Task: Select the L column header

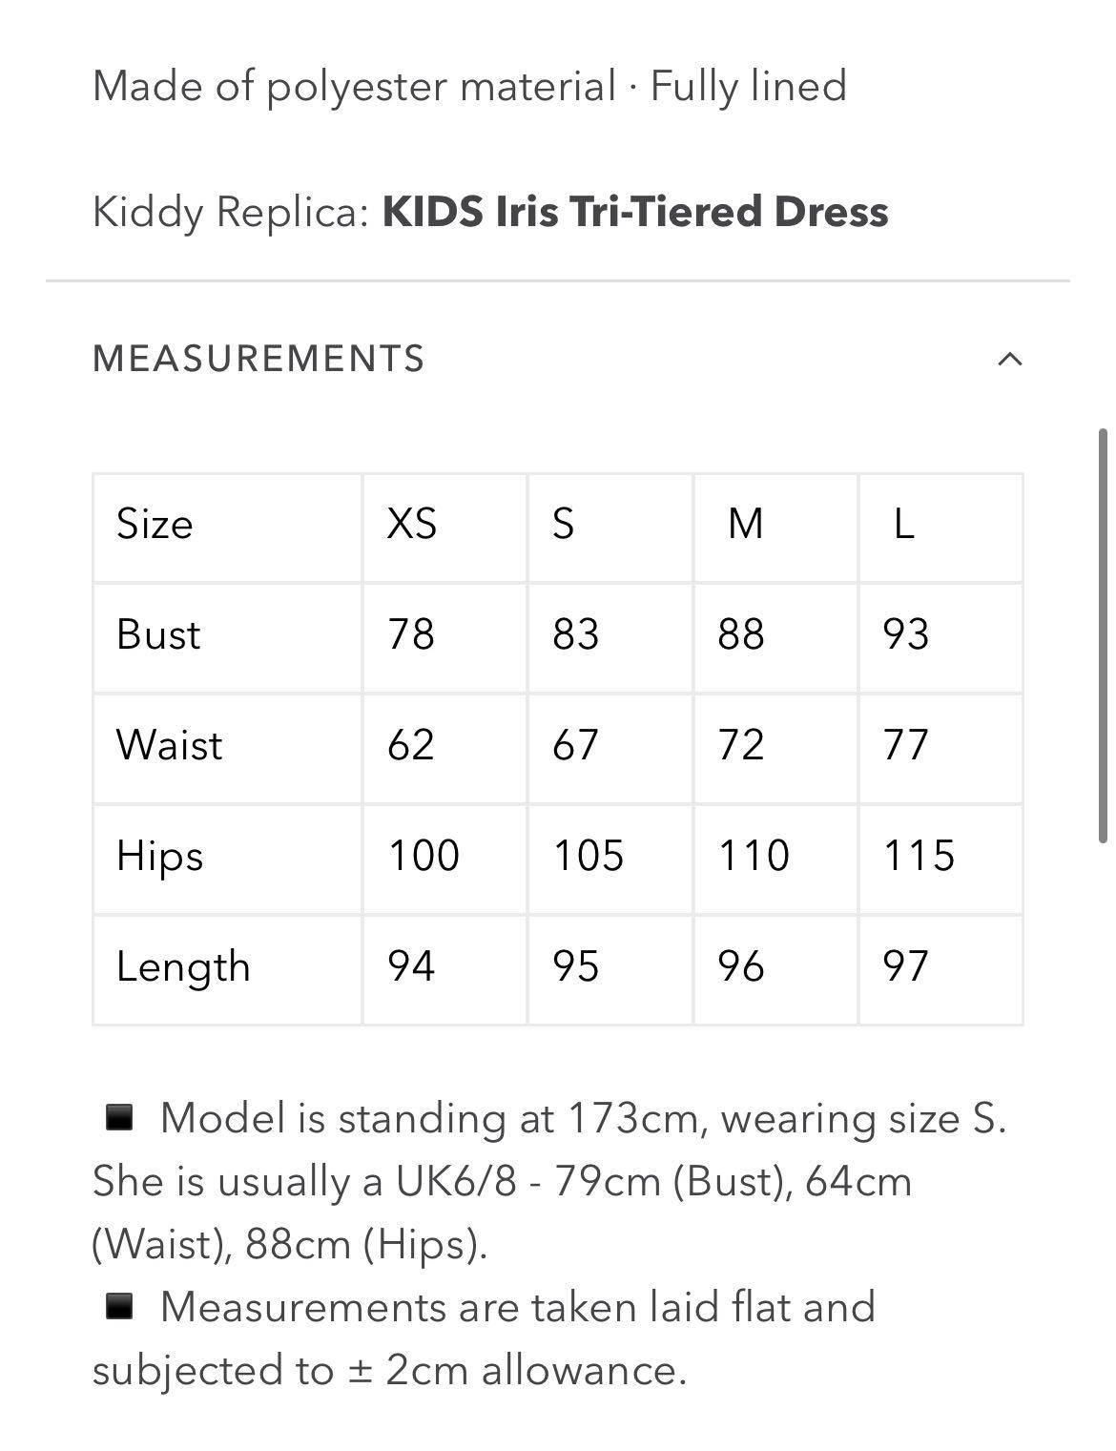Action: tap(904, 525)
